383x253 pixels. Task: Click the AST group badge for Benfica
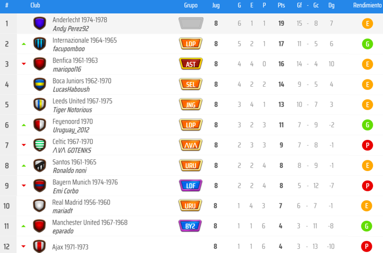[x=191, y=64]
